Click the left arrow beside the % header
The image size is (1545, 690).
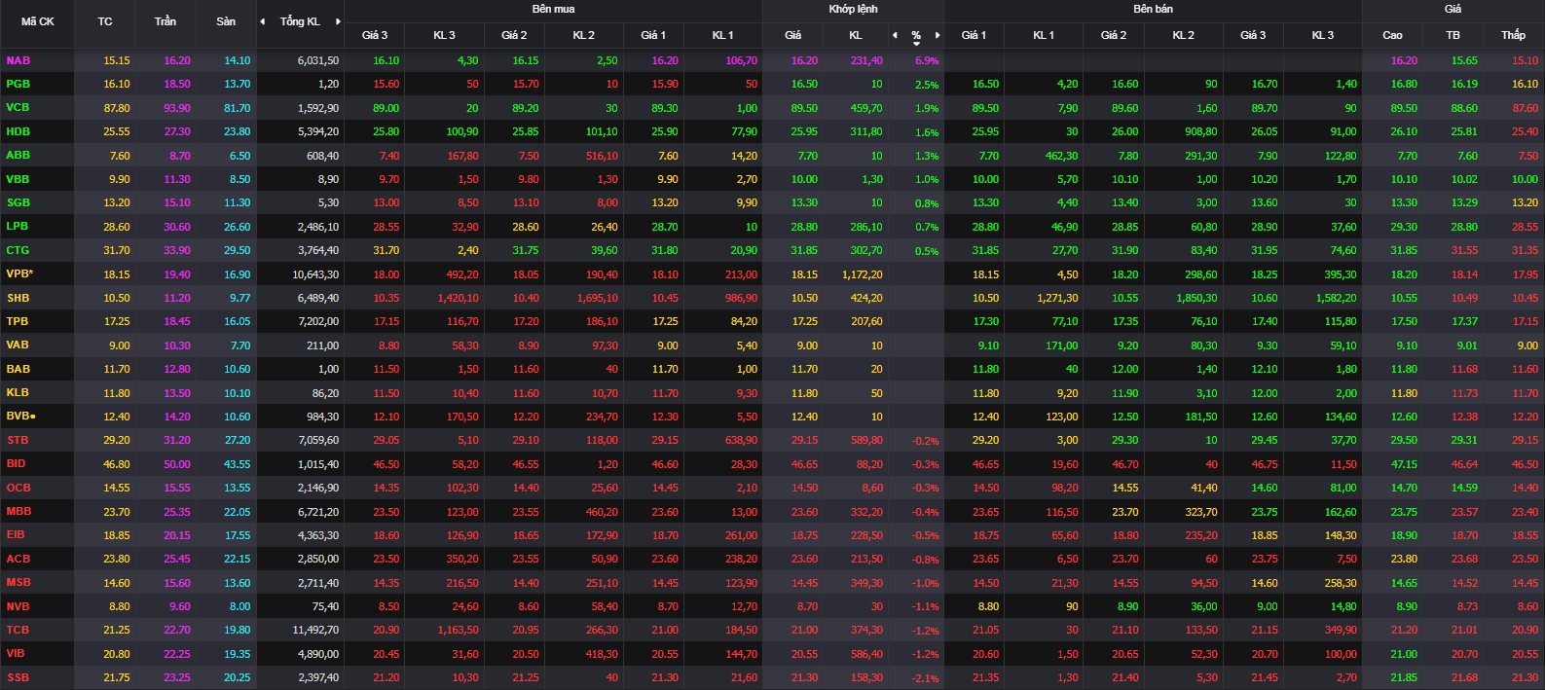click(895, 35)
